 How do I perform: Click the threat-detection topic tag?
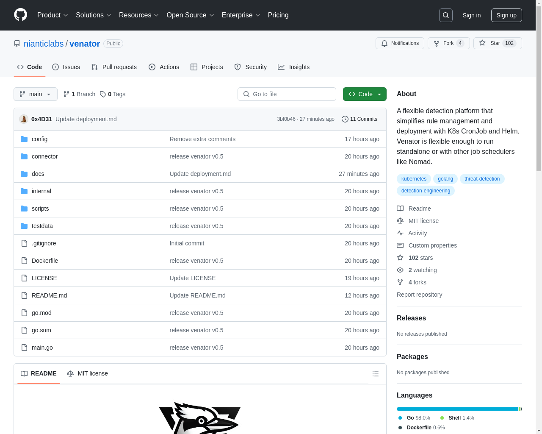tap(482, 179)
